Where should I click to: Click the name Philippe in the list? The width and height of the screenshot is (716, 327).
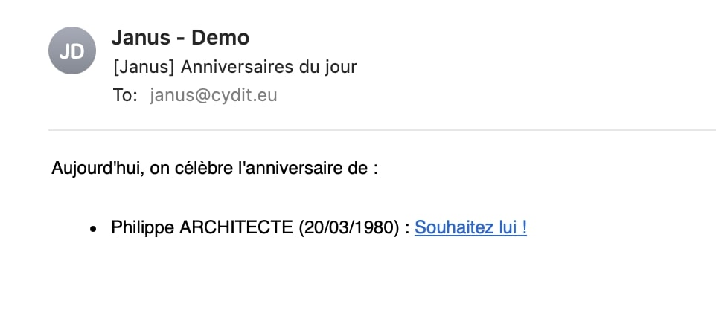coord(143,227)
